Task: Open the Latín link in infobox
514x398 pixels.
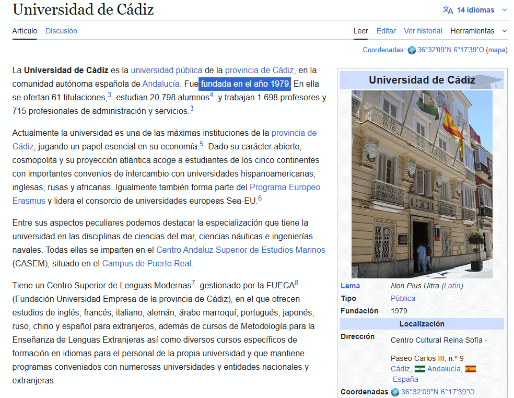Action: (452, 286)
